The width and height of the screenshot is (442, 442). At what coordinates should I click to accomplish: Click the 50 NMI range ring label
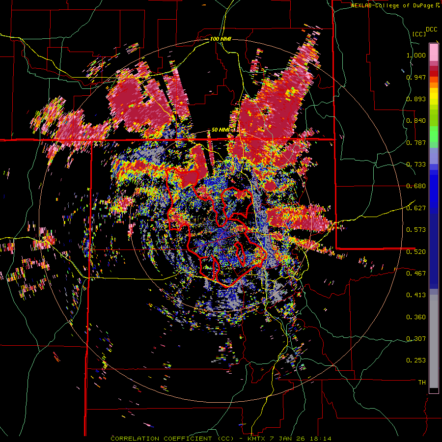[x=221, y=130]
